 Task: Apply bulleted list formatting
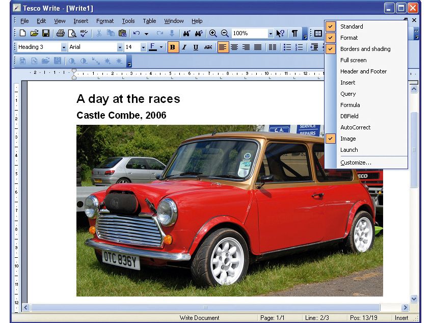(x=287, y=47)
